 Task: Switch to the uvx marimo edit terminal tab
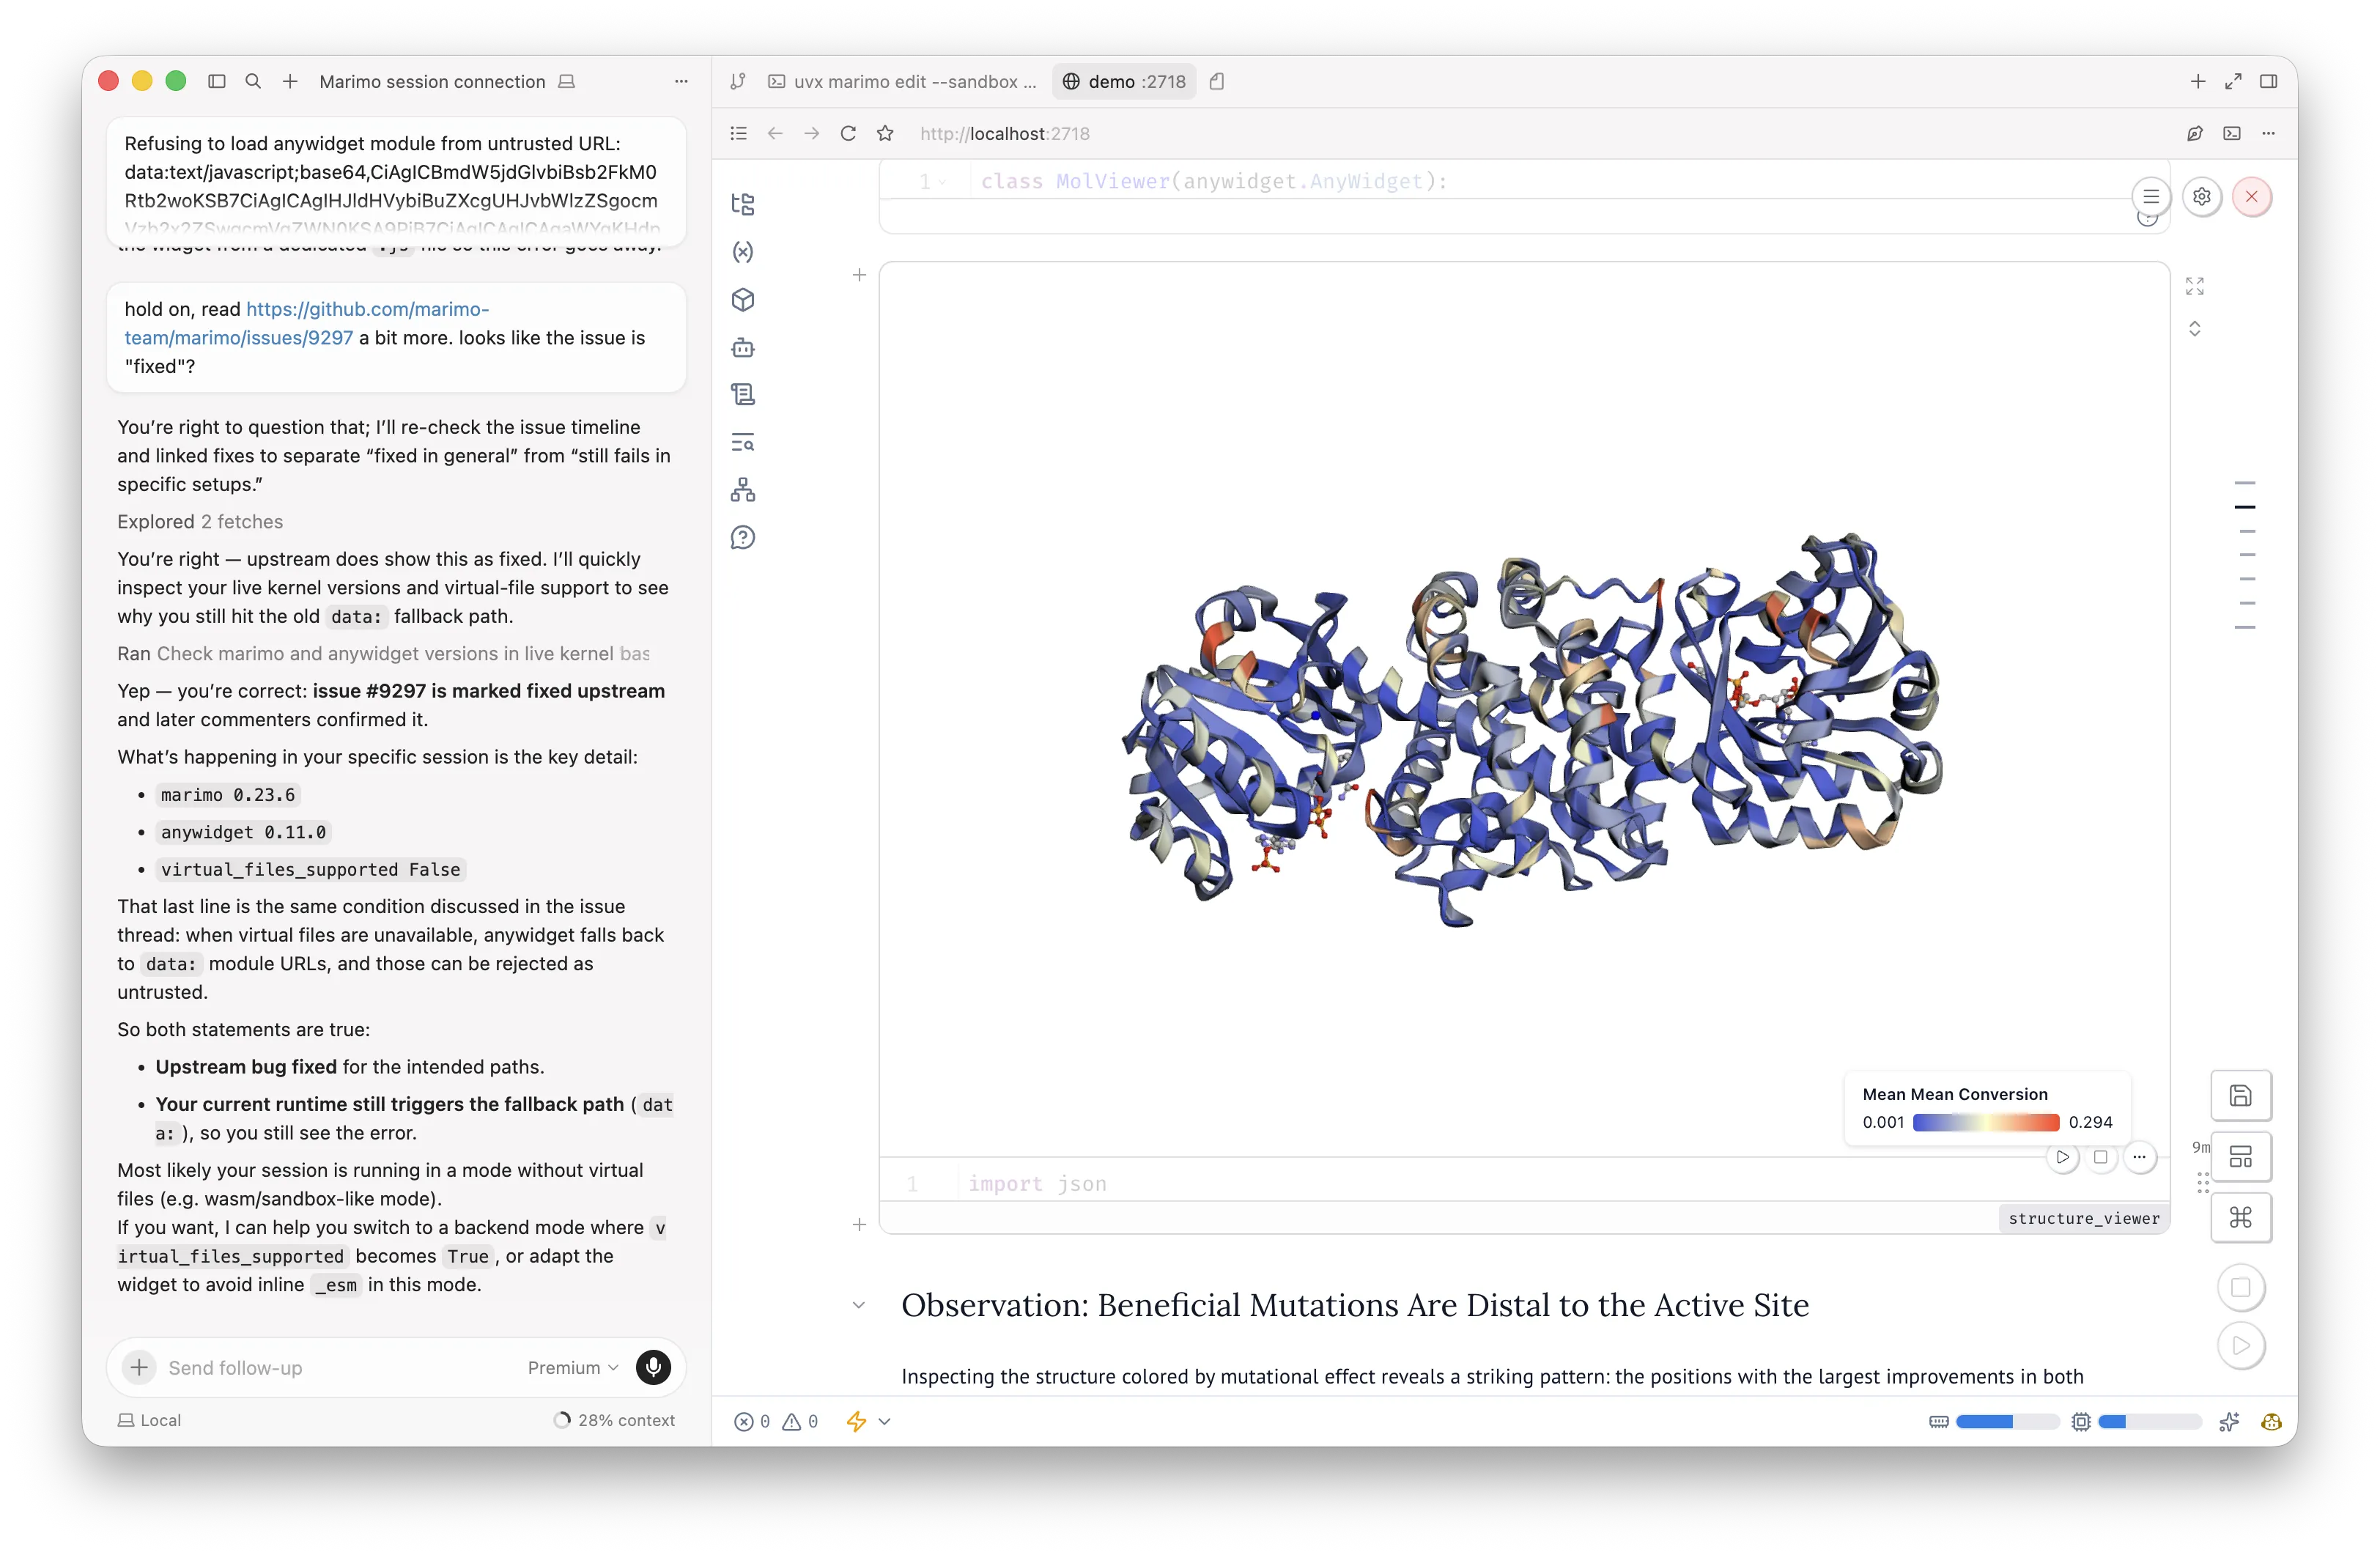click(x=902, y=82)
